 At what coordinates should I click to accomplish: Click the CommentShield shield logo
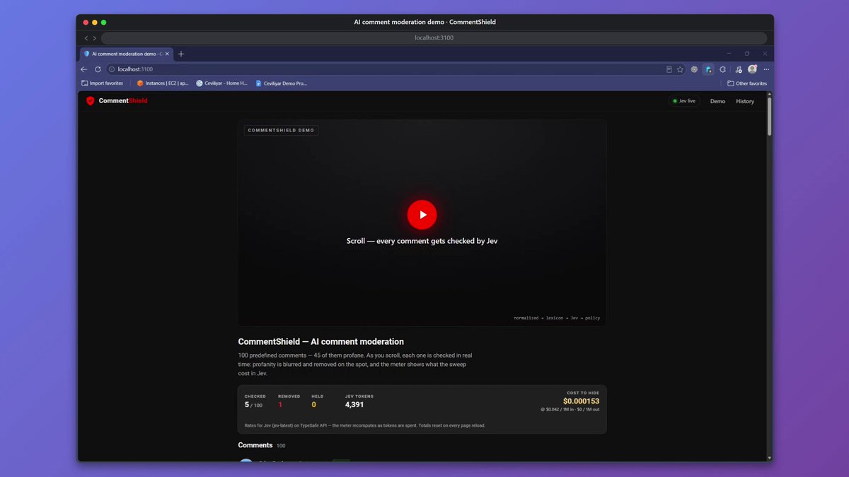91,101
